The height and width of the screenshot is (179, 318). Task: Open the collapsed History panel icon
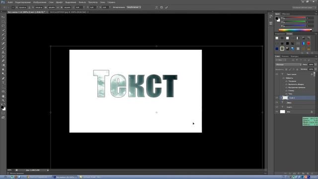271,16
